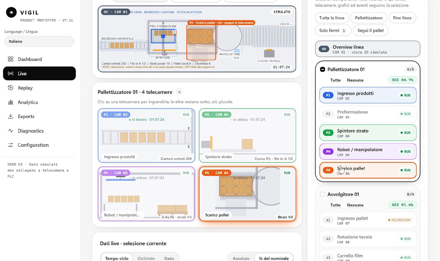Switch to Cicli/min tab
Screen dimensions: 440x261
point(146,258)
